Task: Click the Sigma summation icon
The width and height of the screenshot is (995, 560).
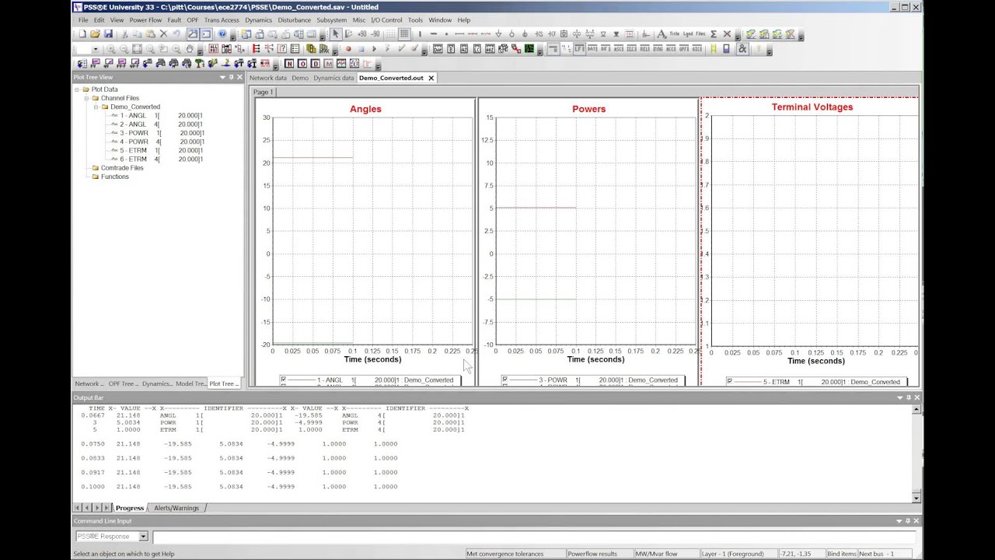Action: 714,34
